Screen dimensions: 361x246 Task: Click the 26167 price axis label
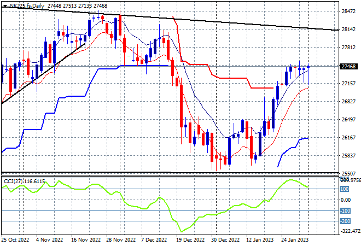[348, 138]
